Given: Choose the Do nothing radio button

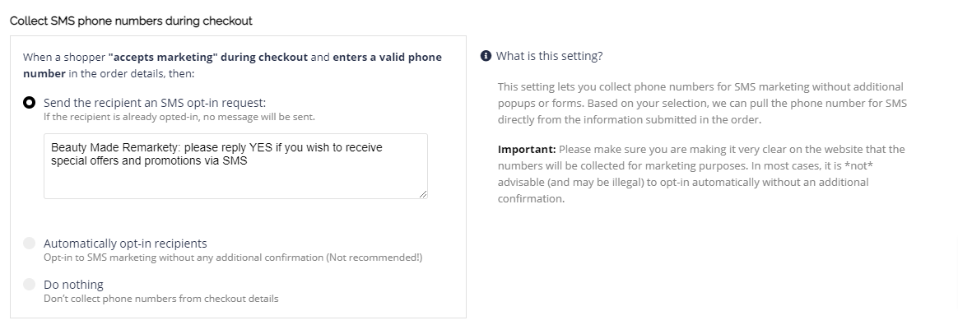Looking at the screenshot, I should tap(29, 284).
